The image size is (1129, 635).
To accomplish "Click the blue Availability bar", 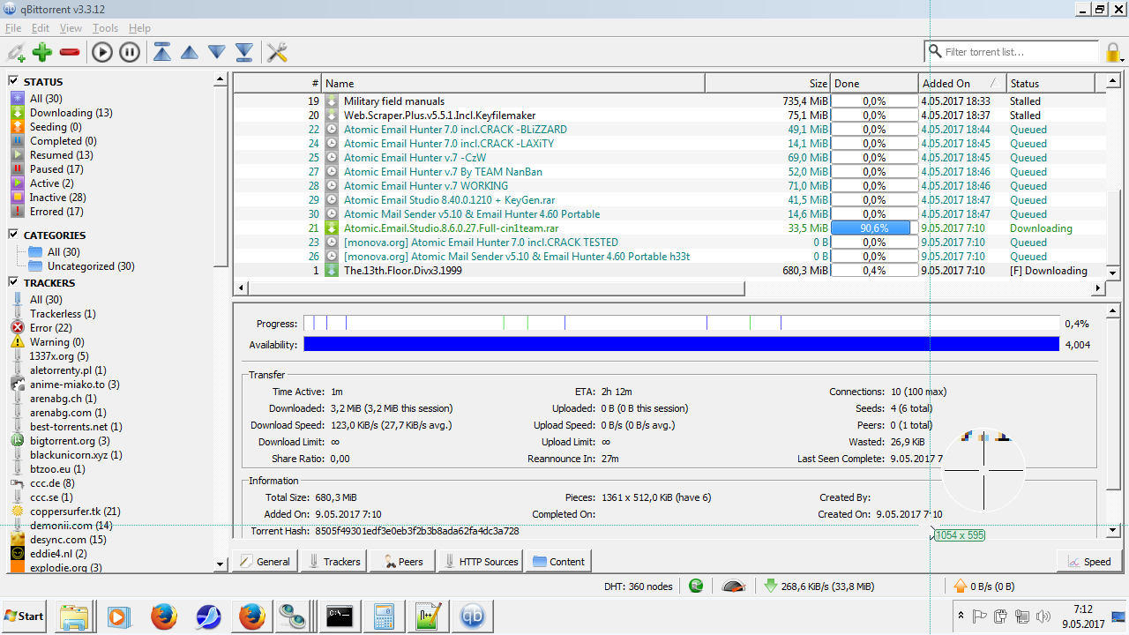I will [680, 344].
